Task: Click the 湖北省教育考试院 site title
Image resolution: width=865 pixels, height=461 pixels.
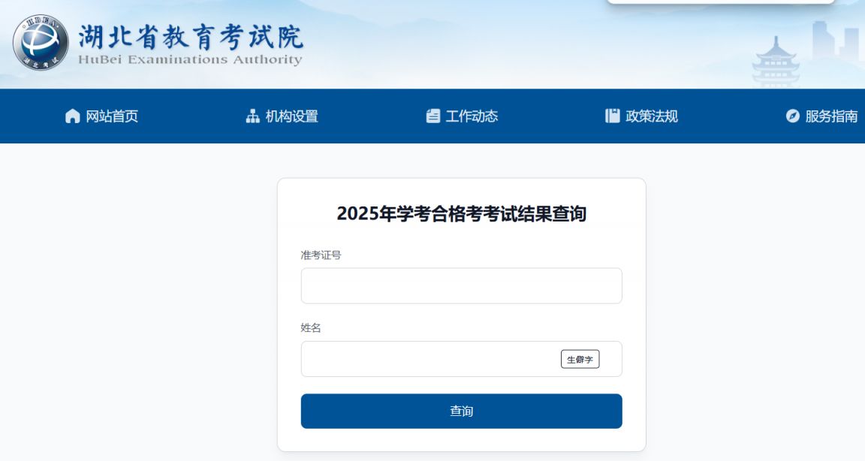Action: pyautogui.click(x=191, y=35)
